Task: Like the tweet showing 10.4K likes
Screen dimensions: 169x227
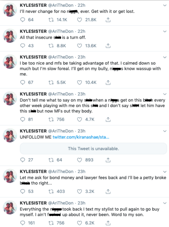Action: pyautogui.click(x=79, y=82)
